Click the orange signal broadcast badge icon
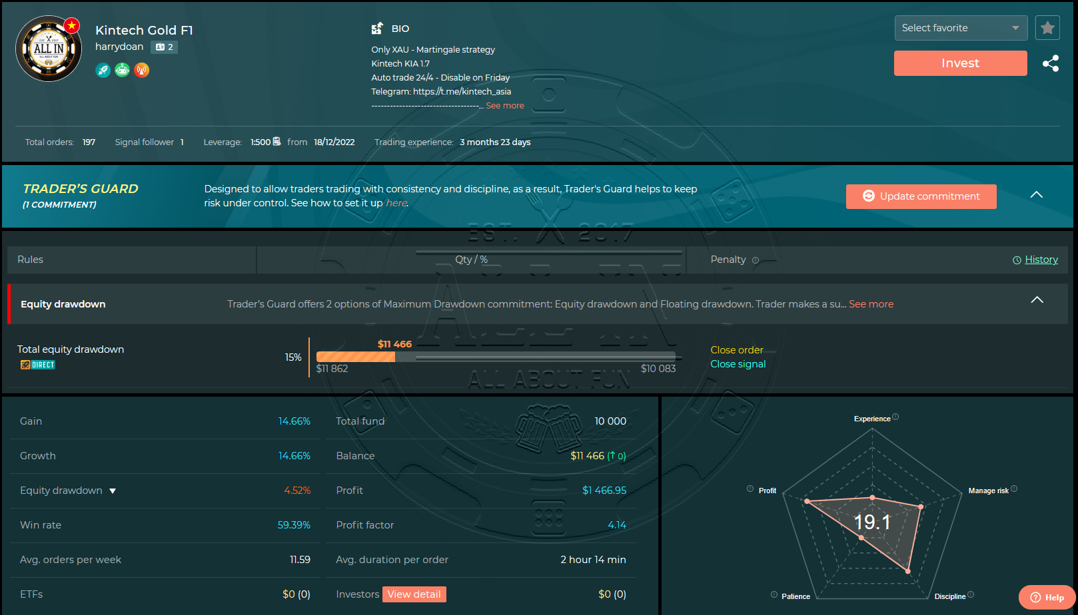This screenshot has height=615, width=1078. point(142,70)
